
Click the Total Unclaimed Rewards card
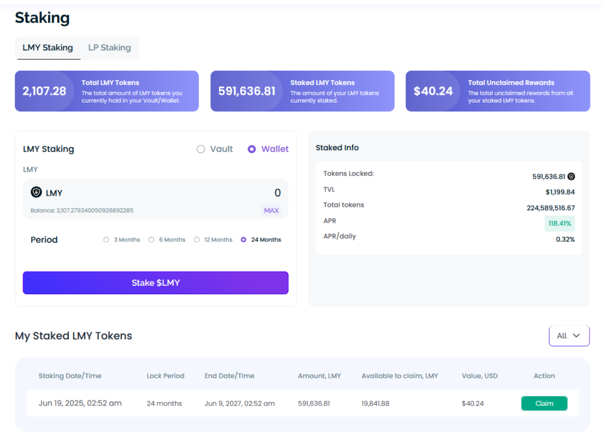pos(498,91)
